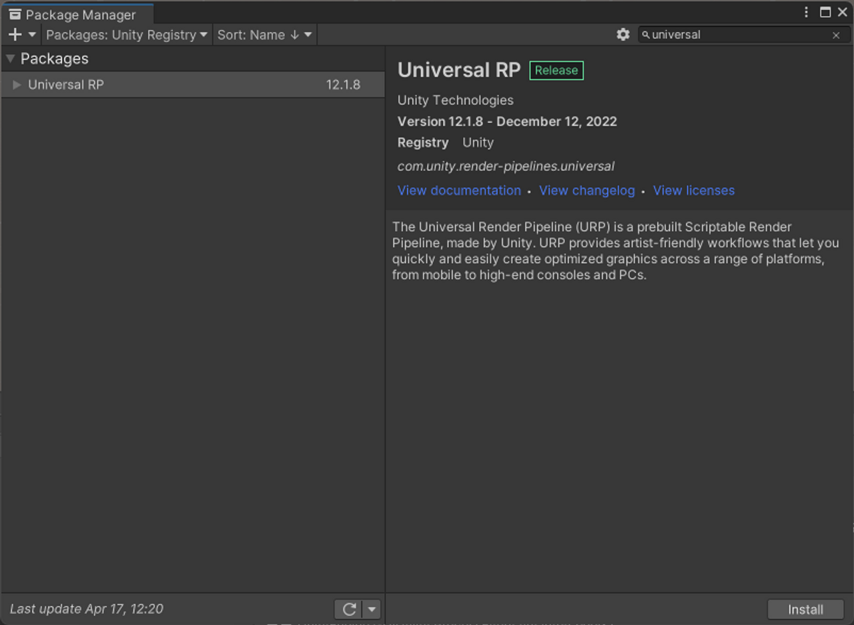The height and width of the screenshot is (625, 854).
Task: Open the Packages: Unity Registry dropdown
Action: point(127,35)
